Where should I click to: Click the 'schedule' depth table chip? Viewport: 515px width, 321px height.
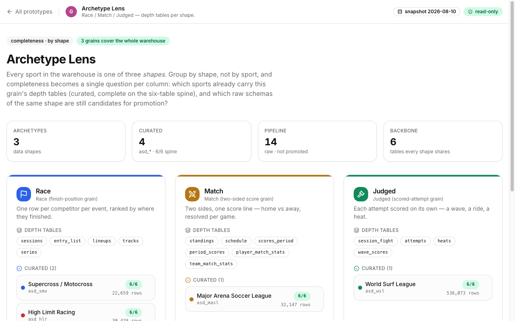coord(236,241)
